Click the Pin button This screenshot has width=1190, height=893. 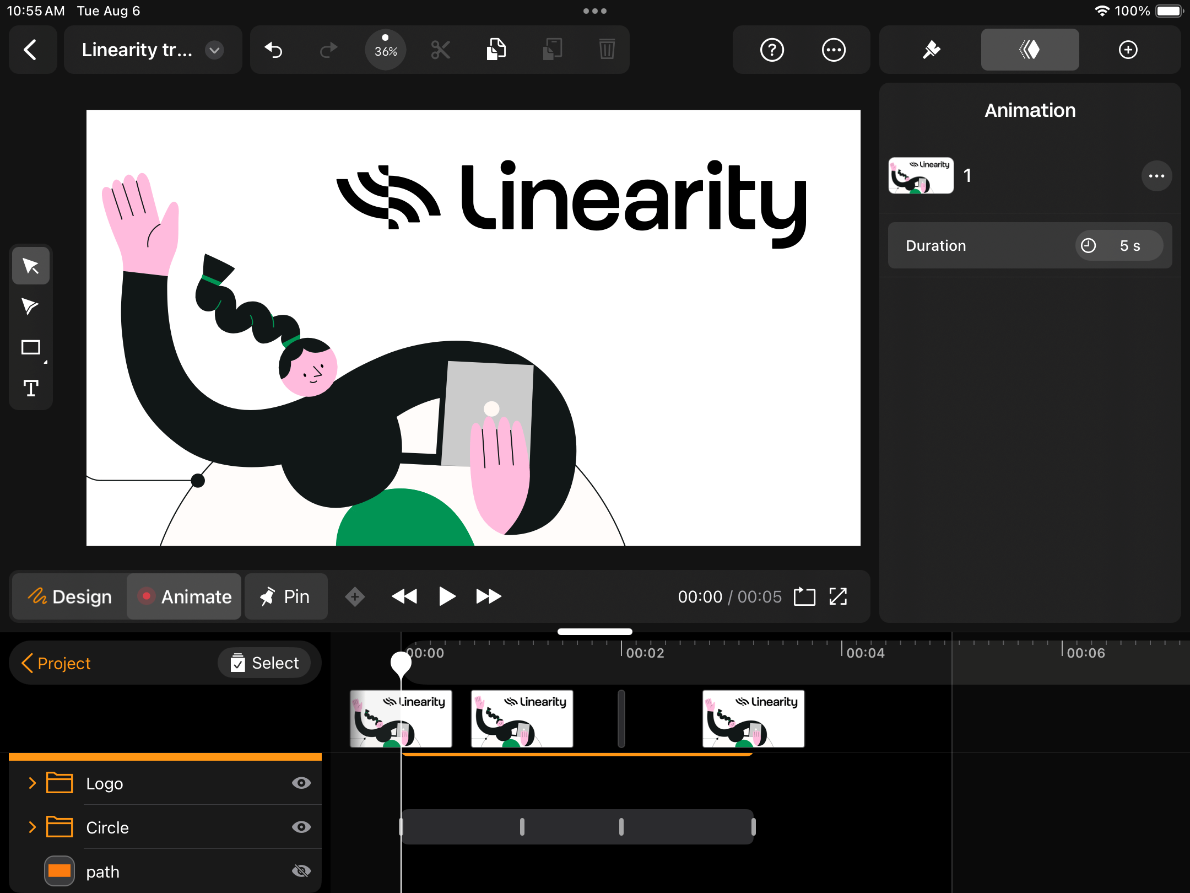pyautogui.click(x=286, y=596)
